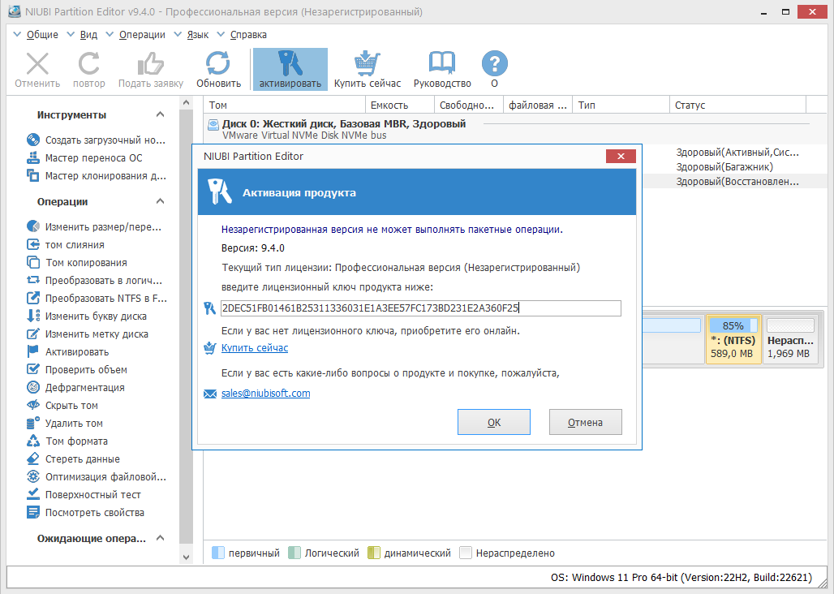The width and height of the screenshot is (834, 594).
Task: Launch Мастер переноса ОС
Action: 84,158
